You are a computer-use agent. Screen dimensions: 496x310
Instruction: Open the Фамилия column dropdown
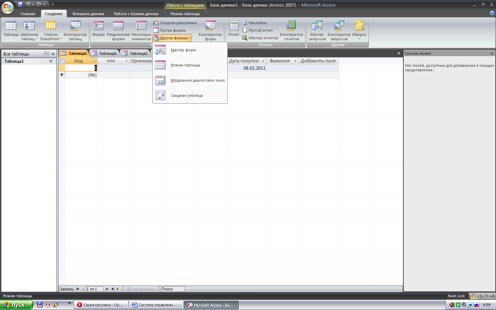295,61
